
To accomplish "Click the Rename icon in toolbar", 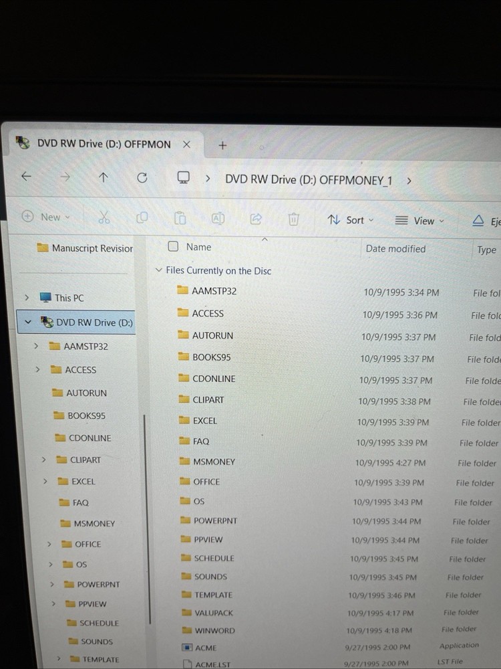I will [218, 219].
